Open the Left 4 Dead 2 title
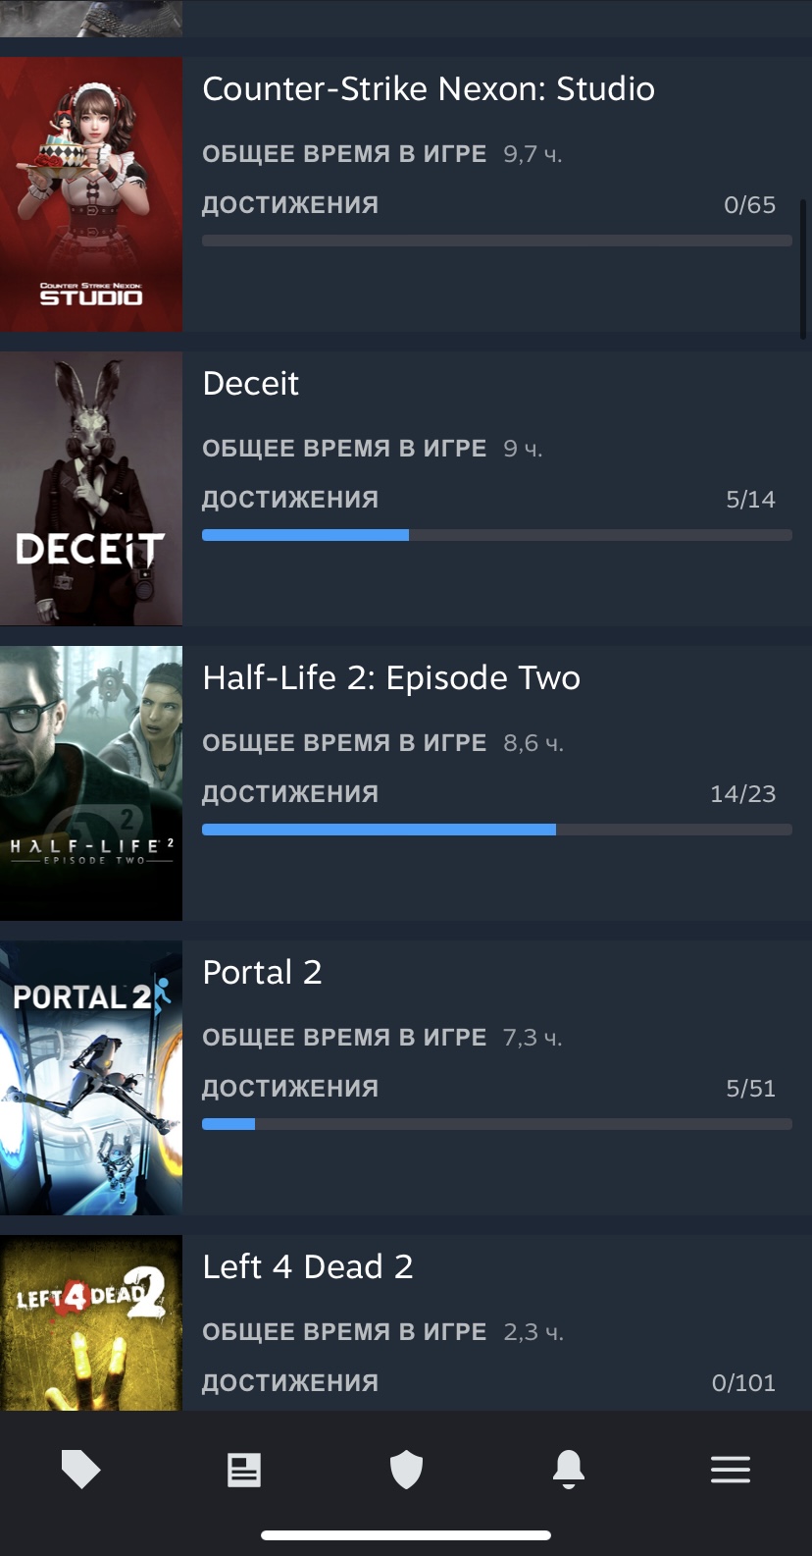 (308, 1267)
